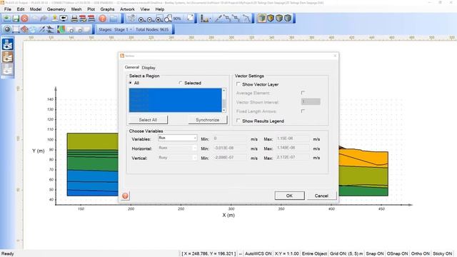Open the Variables flux dropdown

tap(178, 138)
